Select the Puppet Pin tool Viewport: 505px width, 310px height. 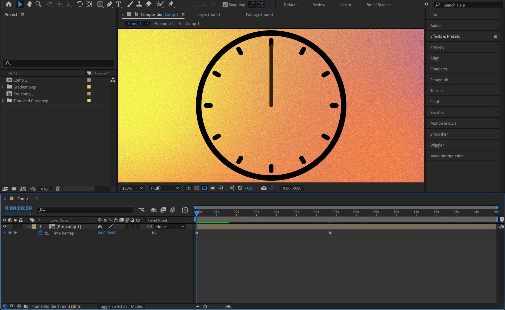click(171, 4)
